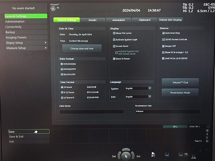Enable Show TGC curve checkbox
Viewport: 215px width, 161px height.
click(114, 33)
